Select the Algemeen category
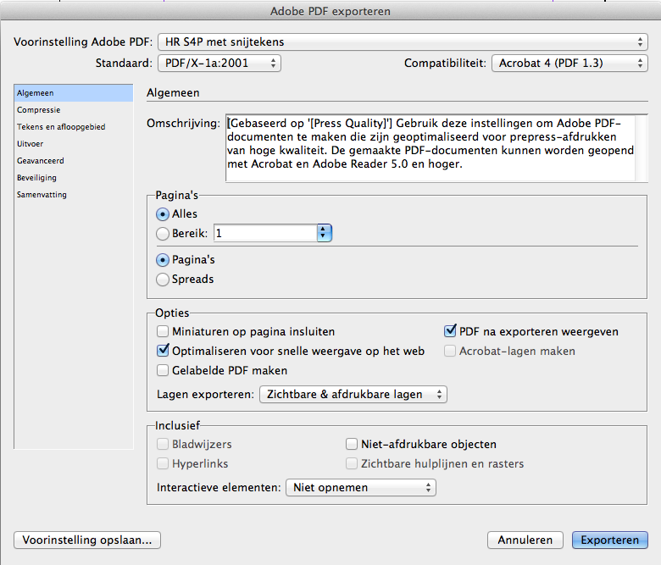The height and width of the screenshot is (565, 661). coord(74,93)
